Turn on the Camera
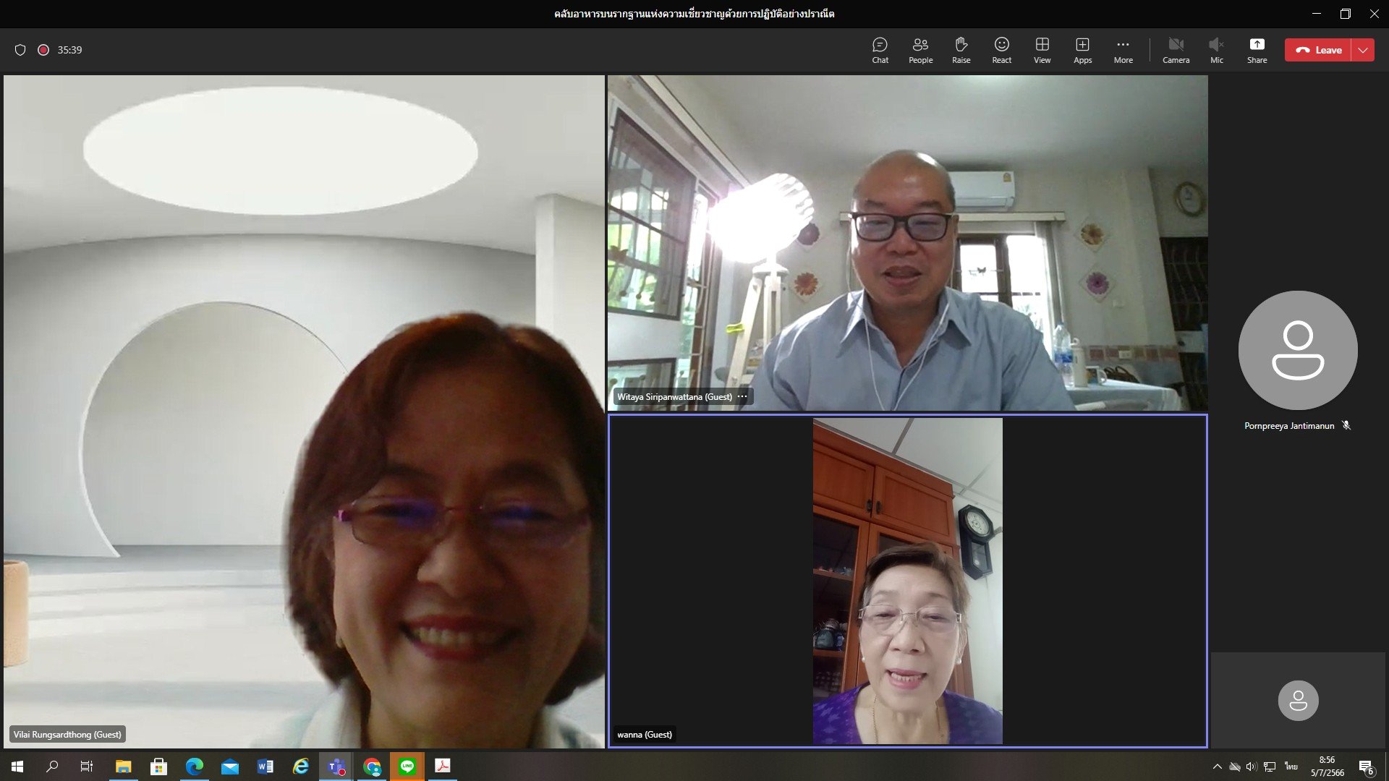The height and width of the screenshot is (781, 1389). coord(1176,50)
